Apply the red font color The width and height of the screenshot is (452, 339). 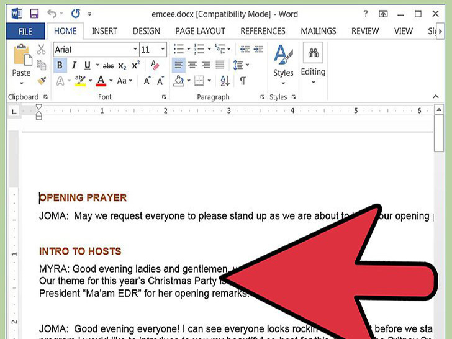(101, 81)
